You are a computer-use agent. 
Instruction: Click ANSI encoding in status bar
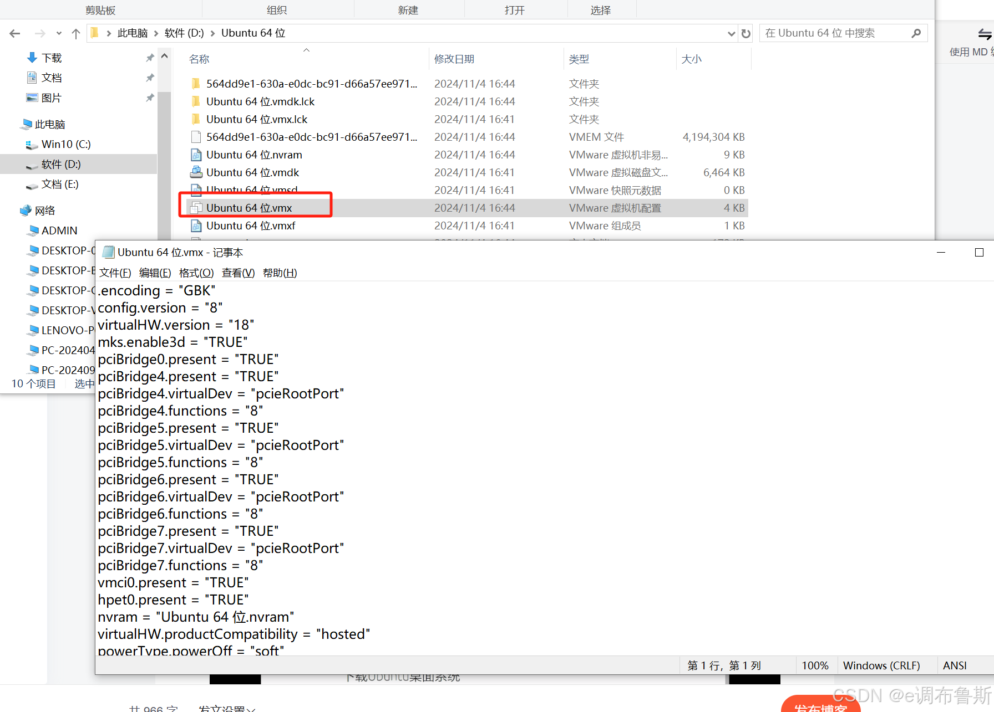955,665
